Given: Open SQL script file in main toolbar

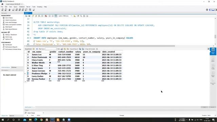Looking at the screenshot, I should pyautogui.click(x=6, y=10).
